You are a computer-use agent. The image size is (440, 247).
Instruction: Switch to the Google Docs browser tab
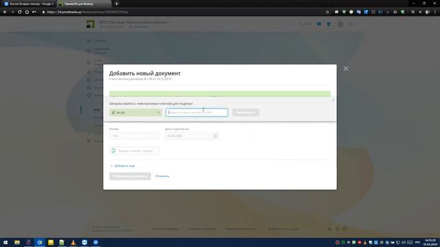pos(29,4)
